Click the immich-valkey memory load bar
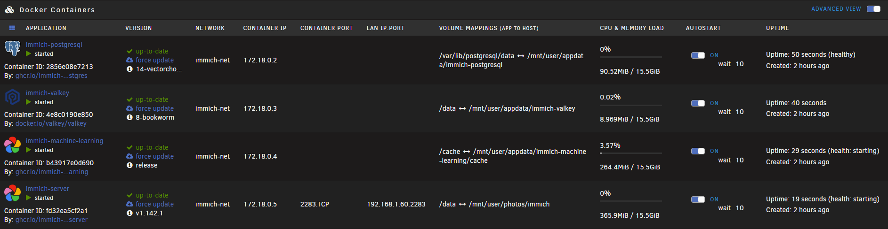 [631, 105]
